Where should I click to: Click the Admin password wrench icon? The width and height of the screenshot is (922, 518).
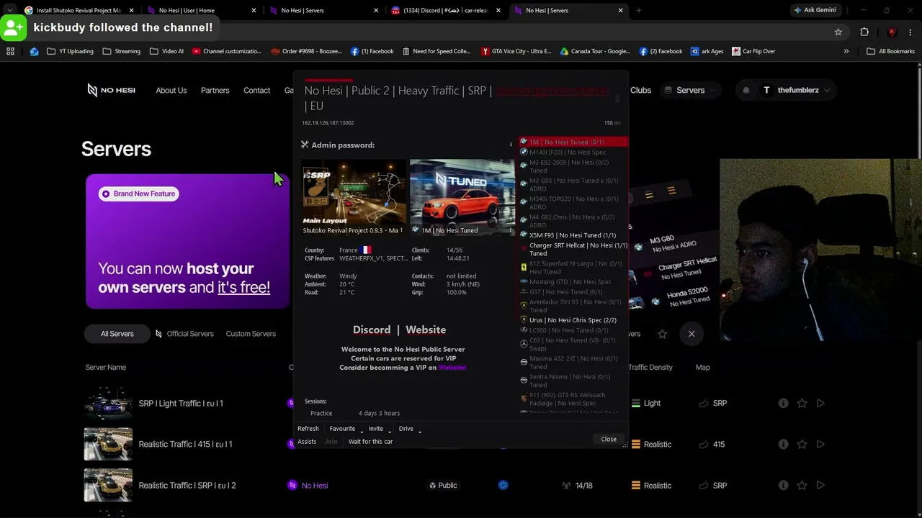[305, 145]
